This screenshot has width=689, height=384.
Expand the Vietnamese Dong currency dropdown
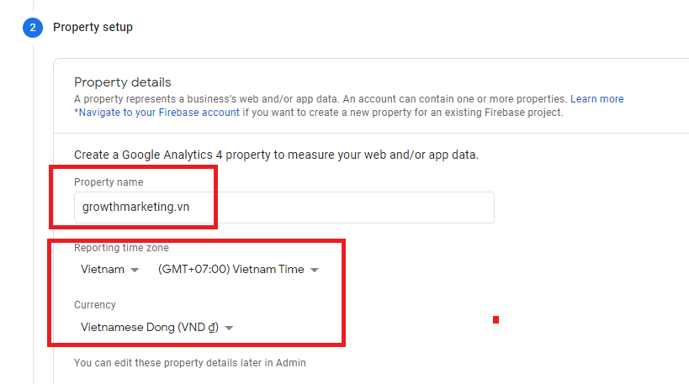[x=156, y=328]
